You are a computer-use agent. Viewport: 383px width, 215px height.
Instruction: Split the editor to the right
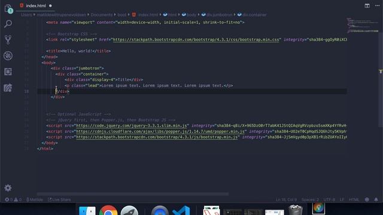coord(367,5)
